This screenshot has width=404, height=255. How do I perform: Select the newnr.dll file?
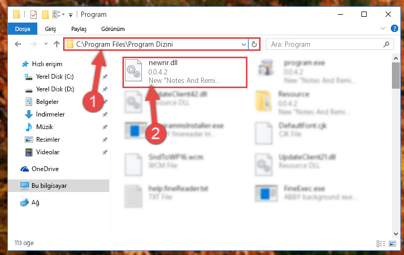click(185, 72)
